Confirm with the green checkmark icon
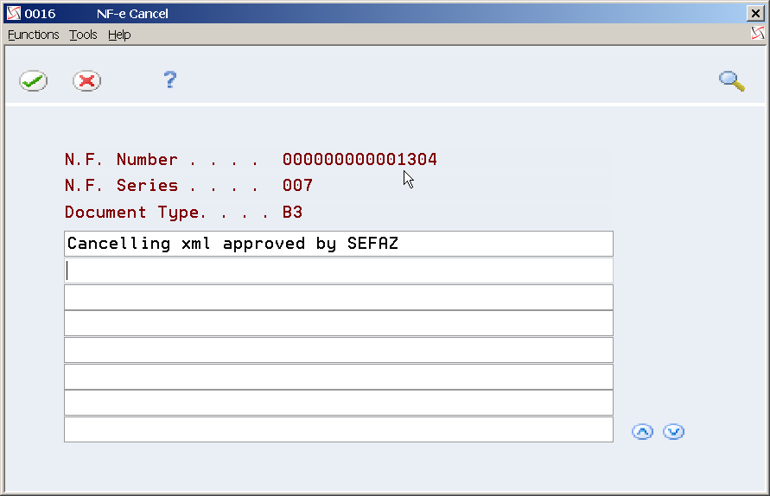770x496 pixels. click(34, 81)
